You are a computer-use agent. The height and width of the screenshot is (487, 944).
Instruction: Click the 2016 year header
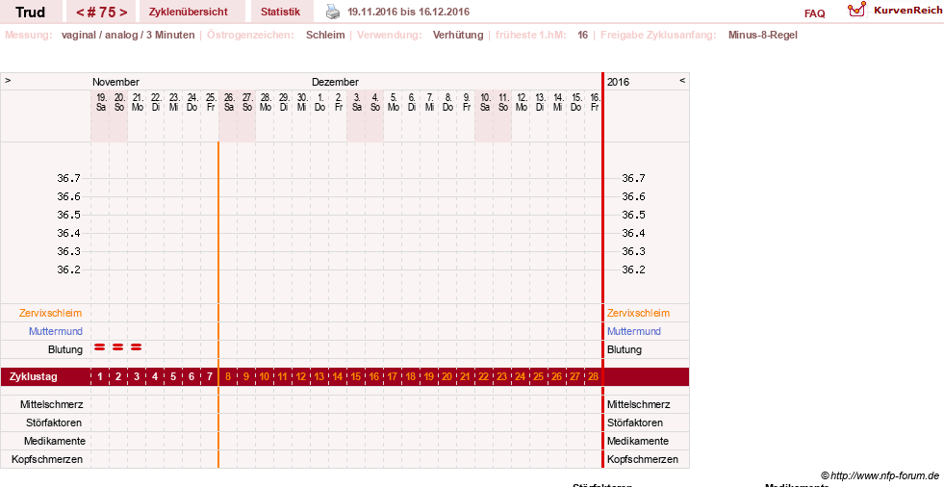[619, 82]
